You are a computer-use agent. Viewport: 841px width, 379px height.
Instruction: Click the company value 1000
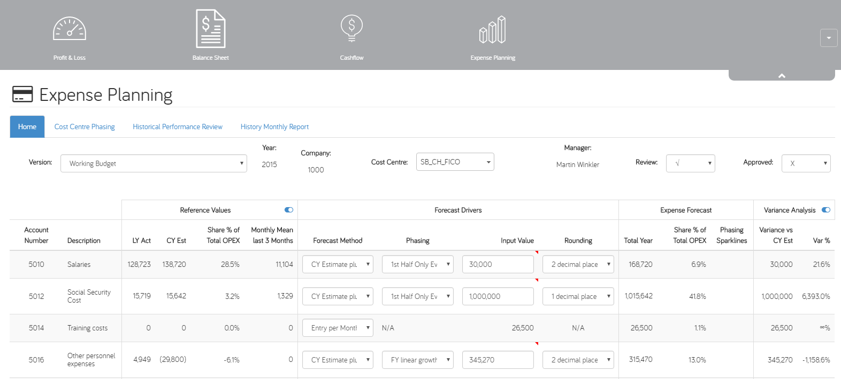coord(316,170)
